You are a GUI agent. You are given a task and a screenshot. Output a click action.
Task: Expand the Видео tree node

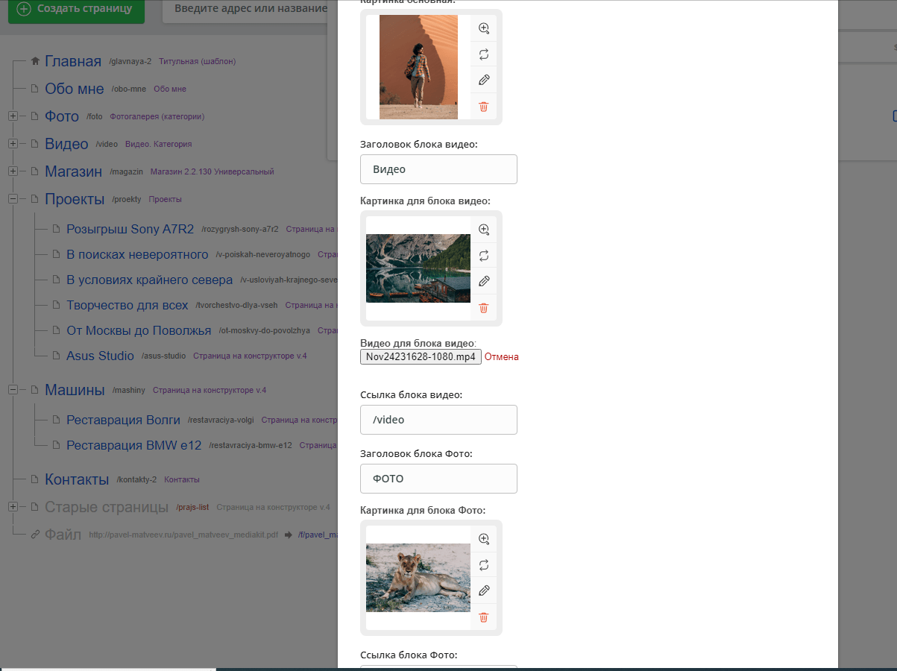click(13, 144)
